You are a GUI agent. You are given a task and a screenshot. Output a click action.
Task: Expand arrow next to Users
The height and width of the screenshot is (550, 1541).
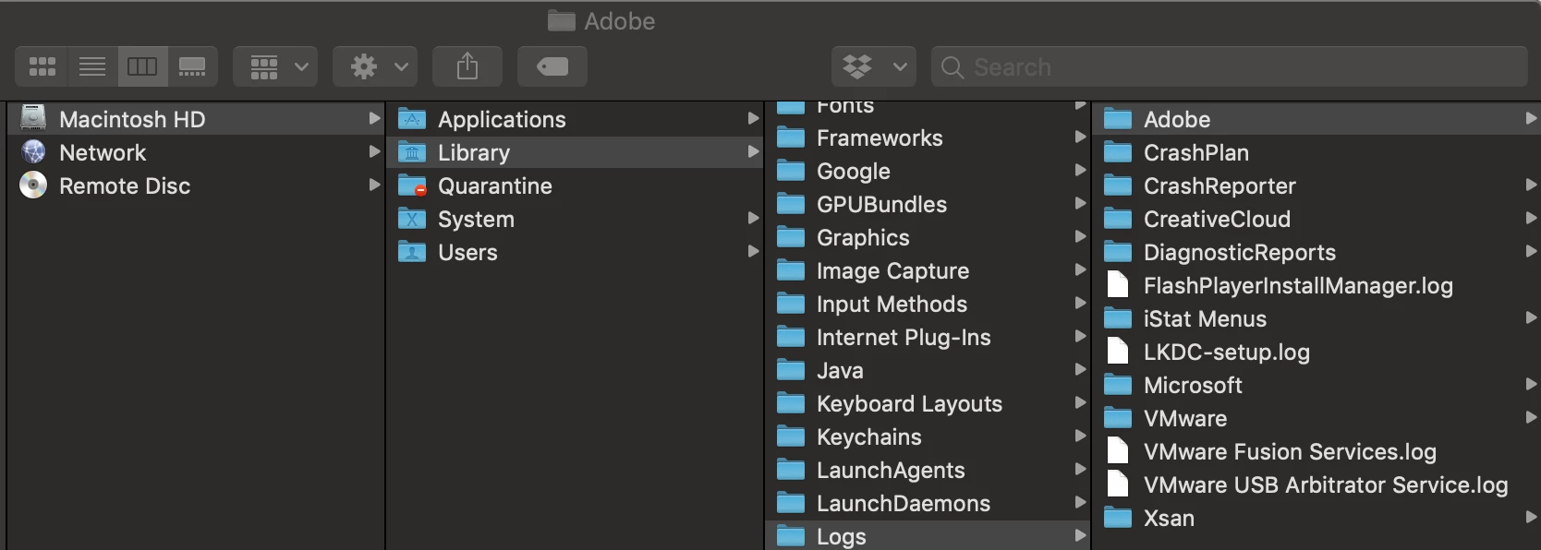pos(753,251)
